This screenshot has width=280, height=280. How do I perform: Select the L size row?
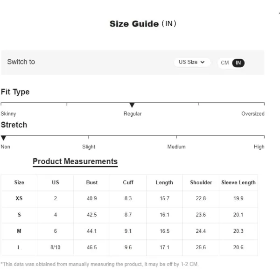click(129, 247)
